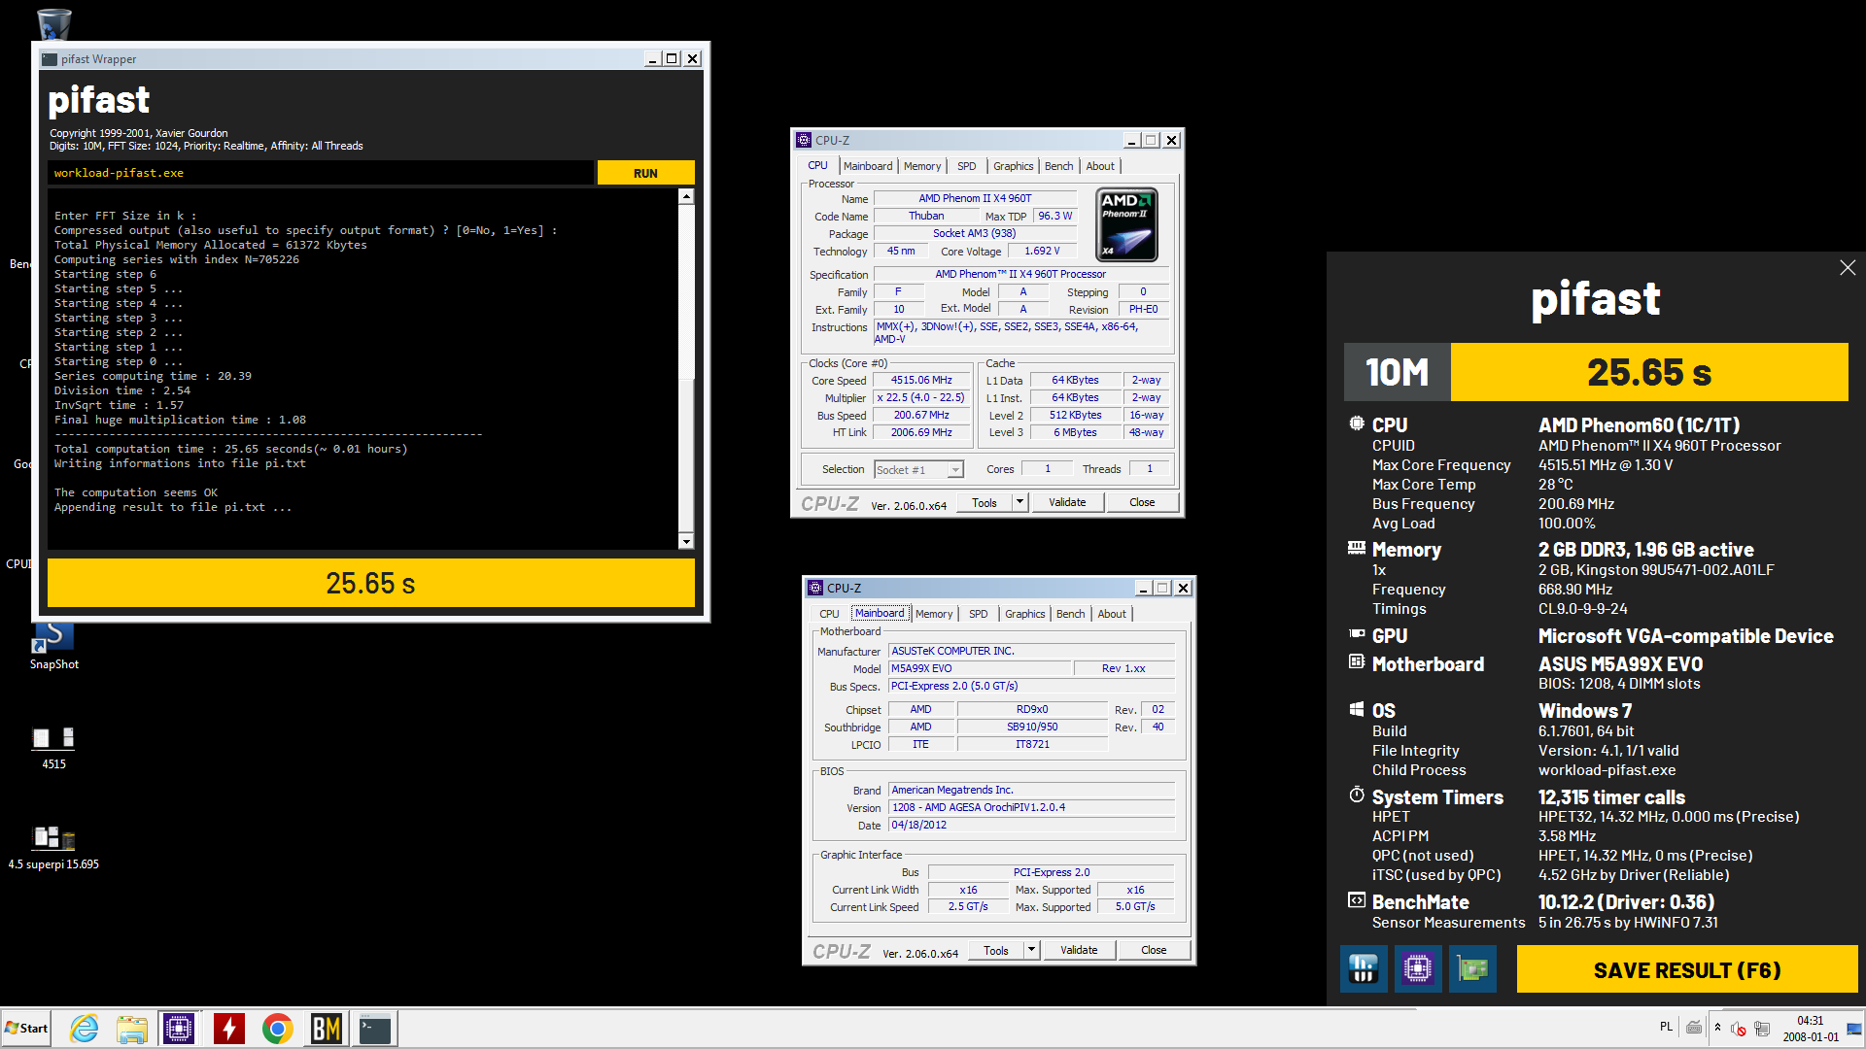
Task: Click the first blue icon in BenchMate result panel
Action: pyautogui.click(x=1364, y=968)
